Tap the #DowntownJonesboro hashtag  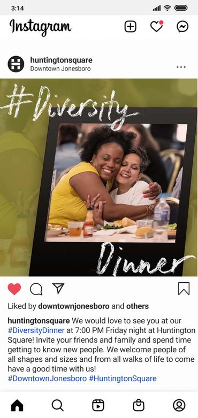tap(47, 378)
